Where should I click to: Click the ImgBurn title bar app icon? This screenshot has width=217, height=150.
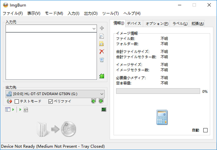point(5,5)
